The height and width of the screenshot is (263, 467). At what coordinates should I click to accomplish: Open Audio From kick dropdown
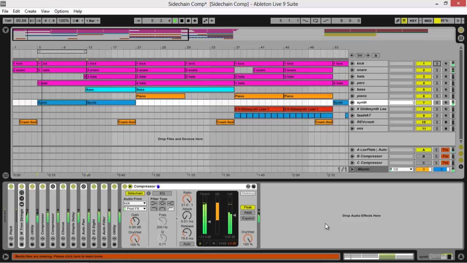click(x=135, y=203)
